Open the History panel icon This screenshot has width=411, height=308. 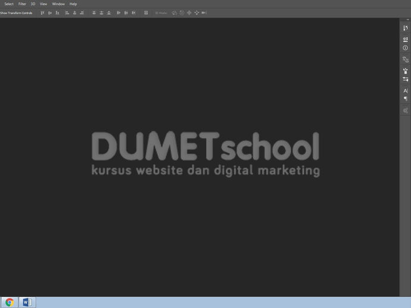click(406, 28)
